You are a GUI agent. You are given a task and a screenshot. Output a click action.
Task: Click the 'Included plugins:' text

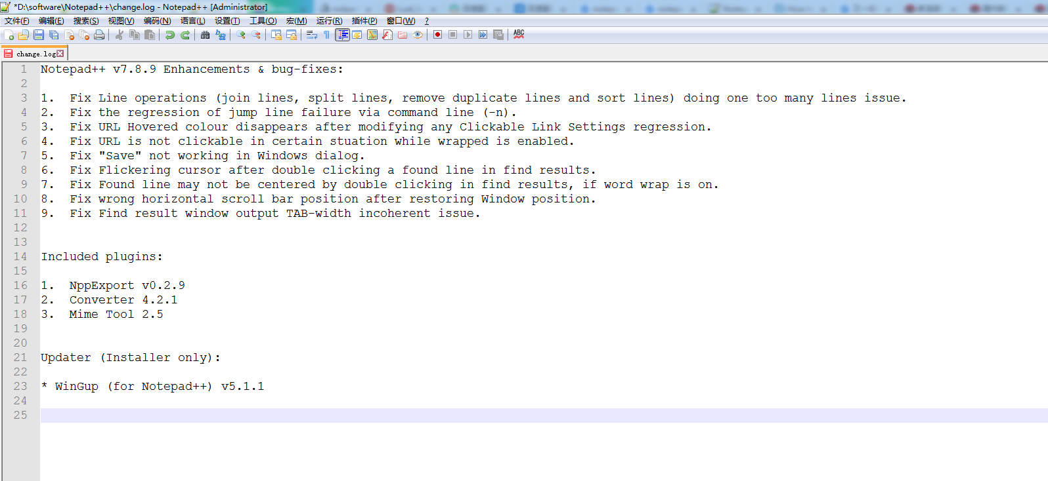coord(102,257)
